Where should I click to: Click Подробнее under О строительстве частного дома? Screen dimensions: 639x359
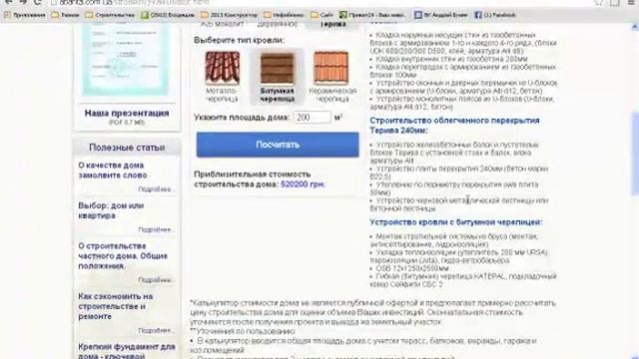coord(156,280)
